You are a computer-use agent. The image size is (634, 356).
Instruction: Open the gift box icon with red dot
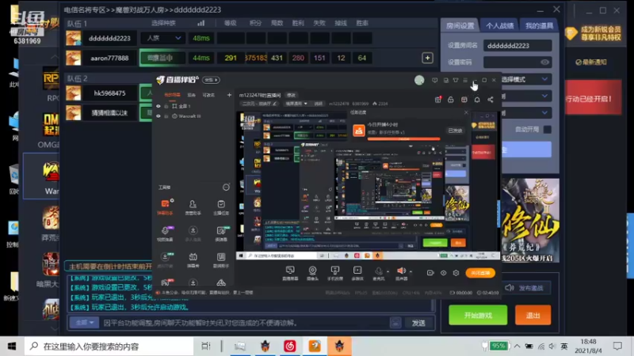pyautogui.click(x=438, y=100)
